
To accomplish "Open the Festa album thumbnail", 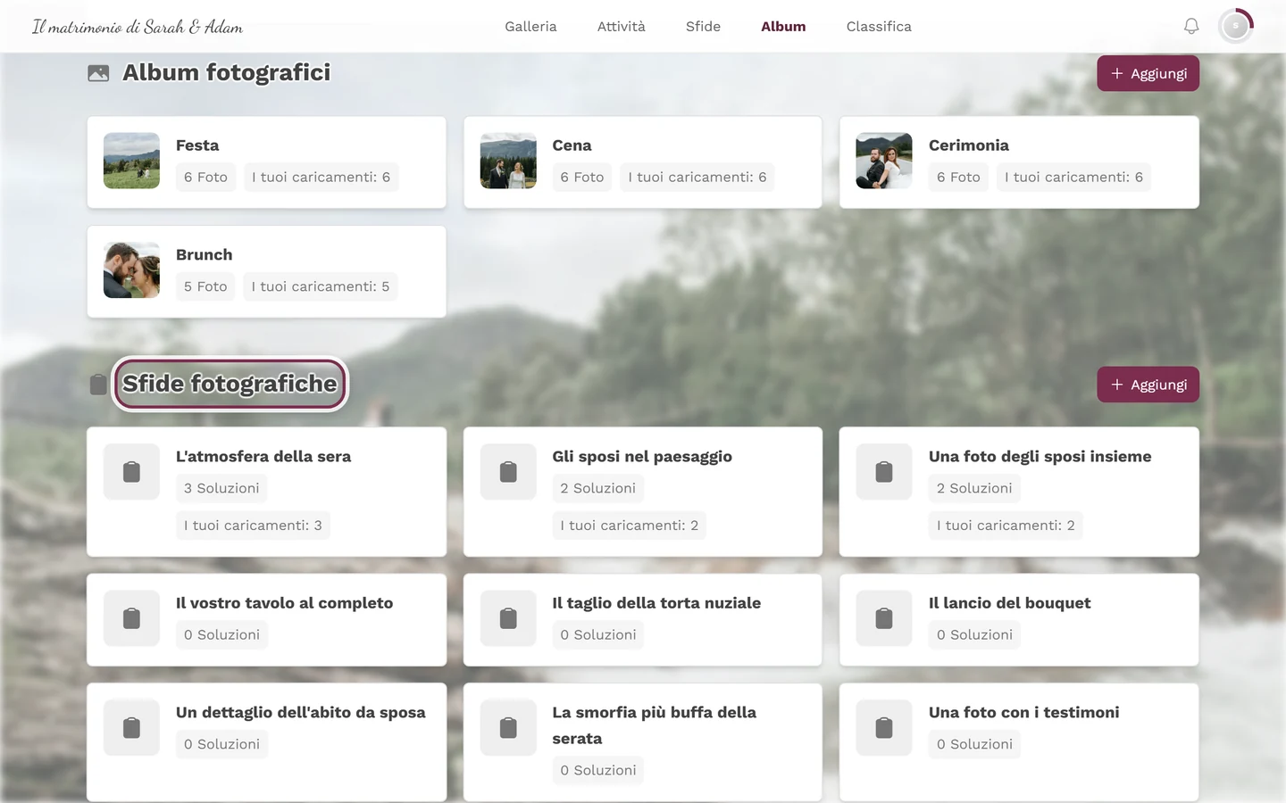I will click(131, 161).
